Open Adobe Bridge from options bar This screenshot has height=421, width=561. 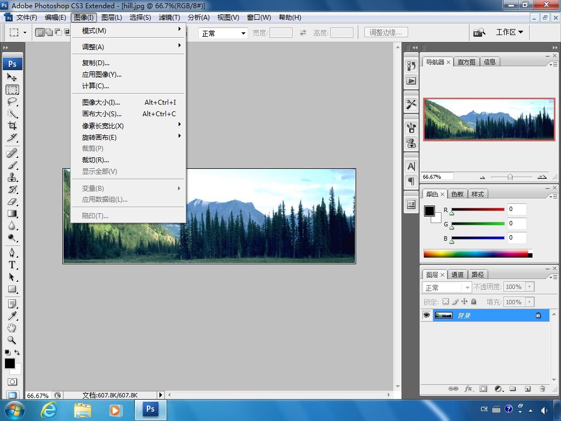coord(479,32)
